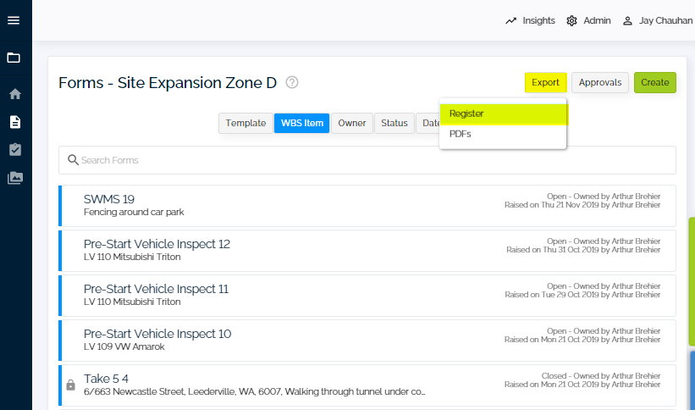Click the Export button
Screen dimensions: 695x410
[545, 82]
